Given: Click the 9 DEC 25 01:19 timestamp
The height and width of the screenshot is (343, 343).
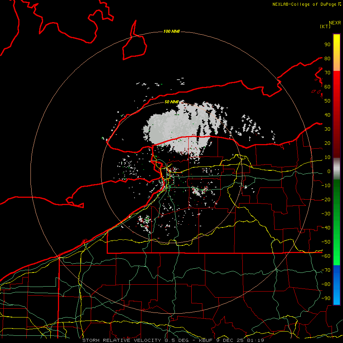Looking at the screenshot, I should tap(240, 340).
